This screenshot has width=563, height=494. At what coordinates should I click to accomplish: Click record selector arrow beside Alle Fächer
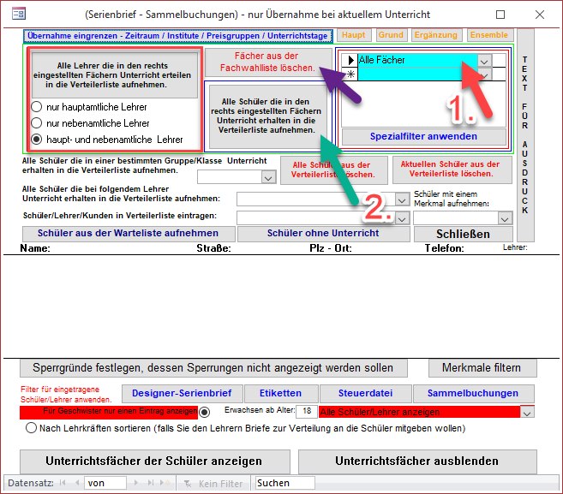point(350,61)
